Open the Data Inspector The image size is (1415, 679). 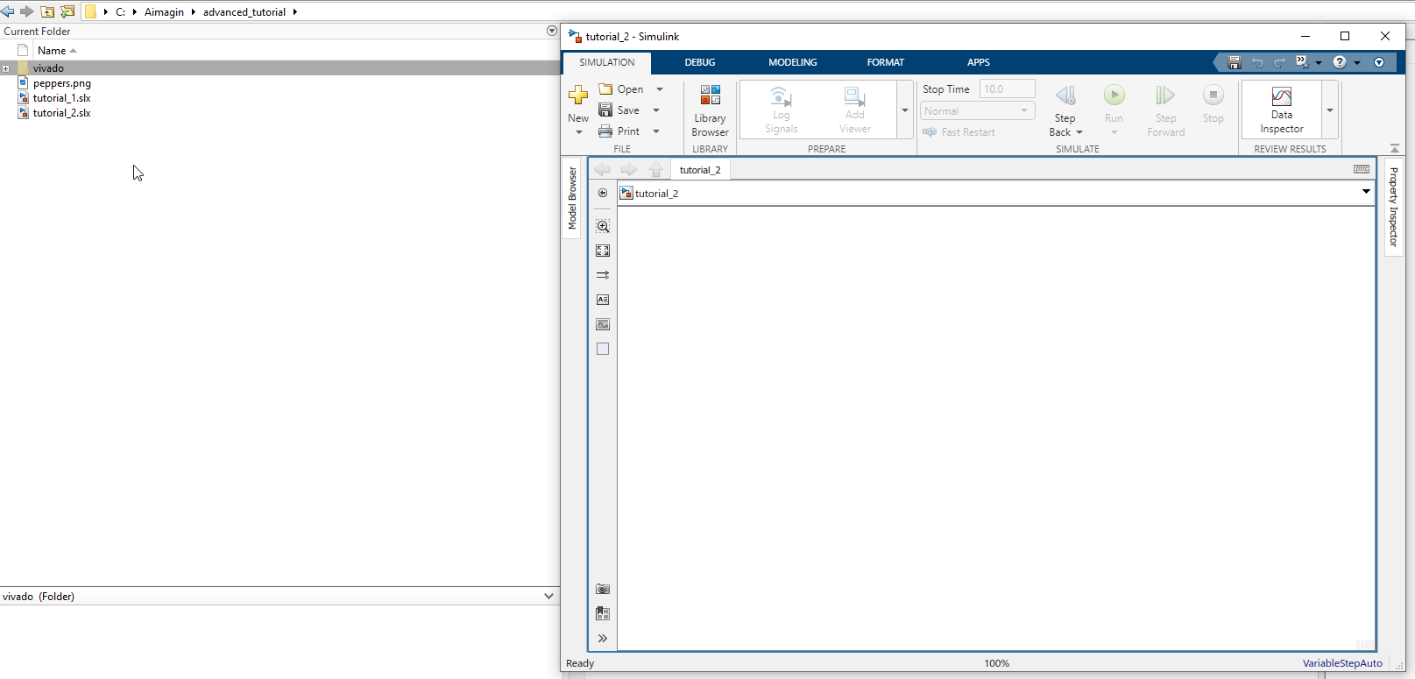point(1281,110)
